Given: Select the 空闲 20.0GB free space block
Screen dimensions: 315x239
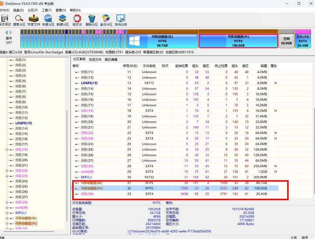Looking at the screenshot, I should [287, 39].
